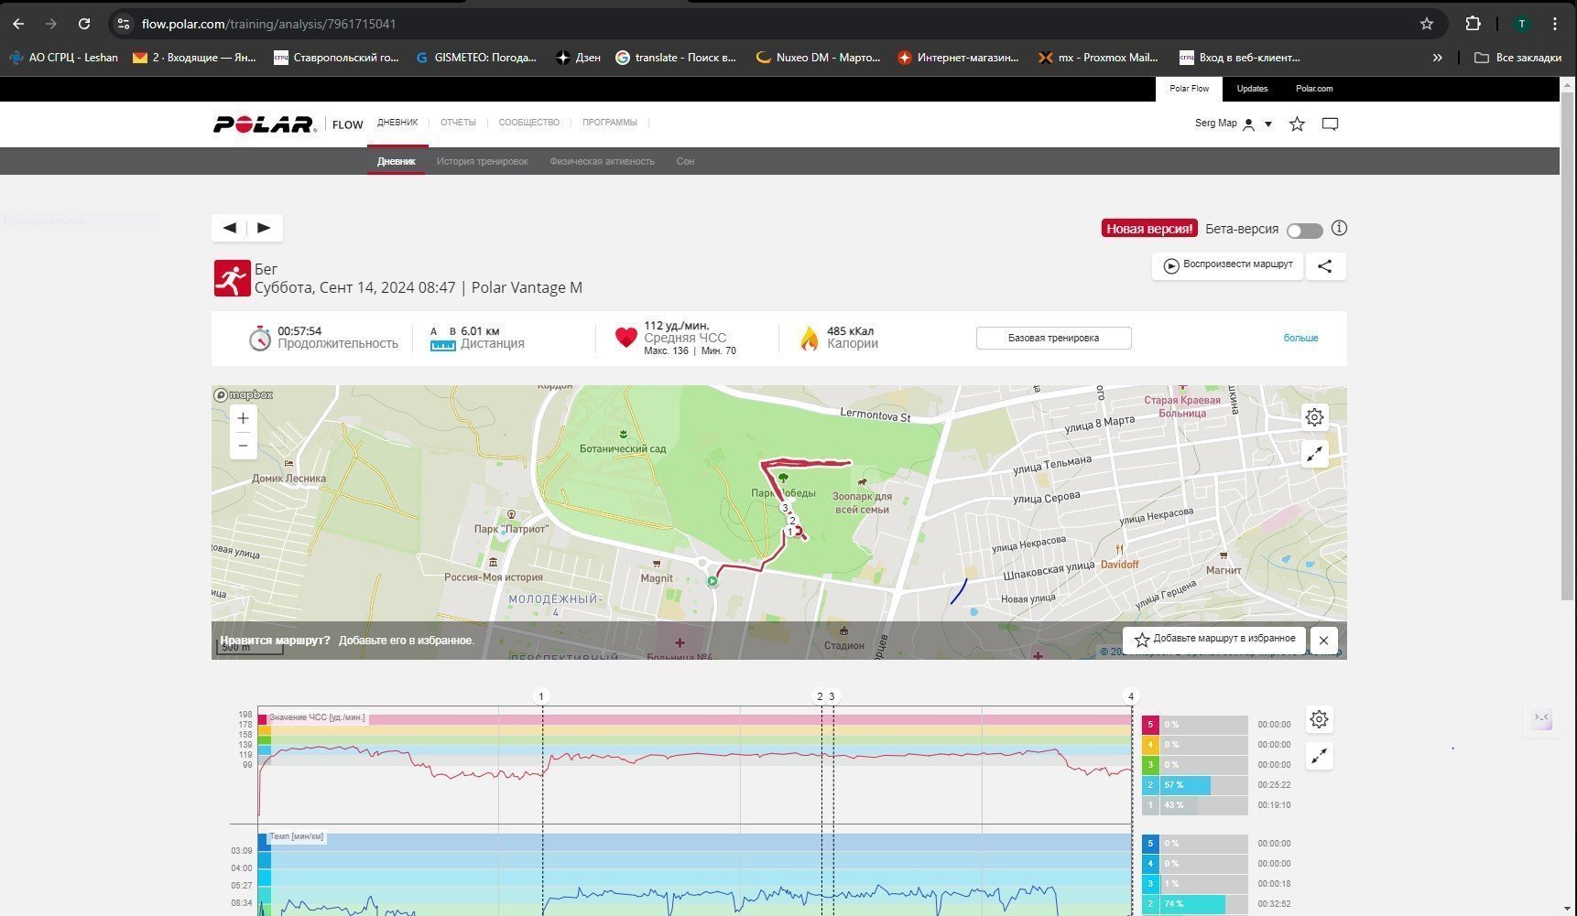1577x916 pixels.
Task: Click heart rate zone 5 red swatch
Action: (1150, 725)
